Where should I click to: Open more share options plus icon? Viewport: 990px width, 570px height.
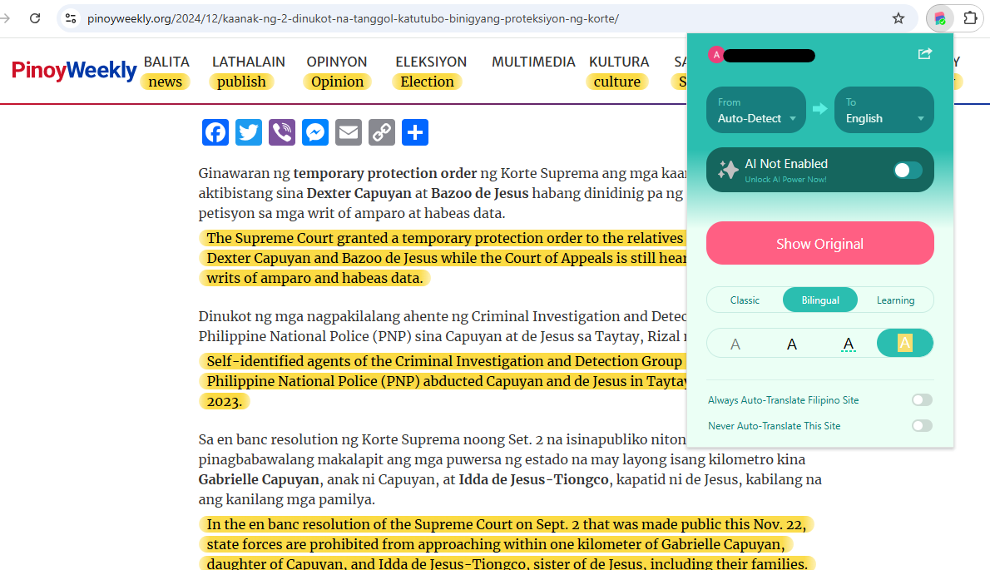[x=415, y=133]
